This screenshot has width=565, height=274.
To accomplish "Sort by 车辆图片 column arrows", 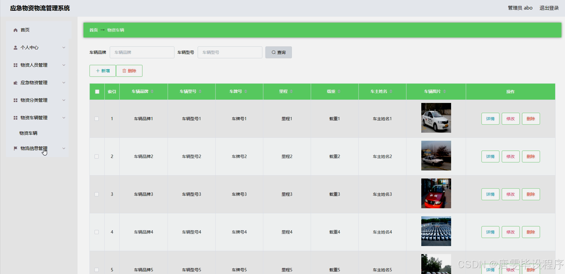I will pos(445,91).
